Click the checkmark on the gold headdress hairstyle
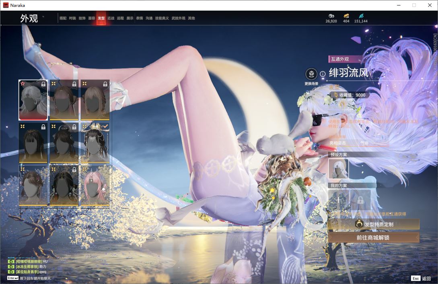The image size is (438, 284). pyautogui.click(x=105, y=127)
